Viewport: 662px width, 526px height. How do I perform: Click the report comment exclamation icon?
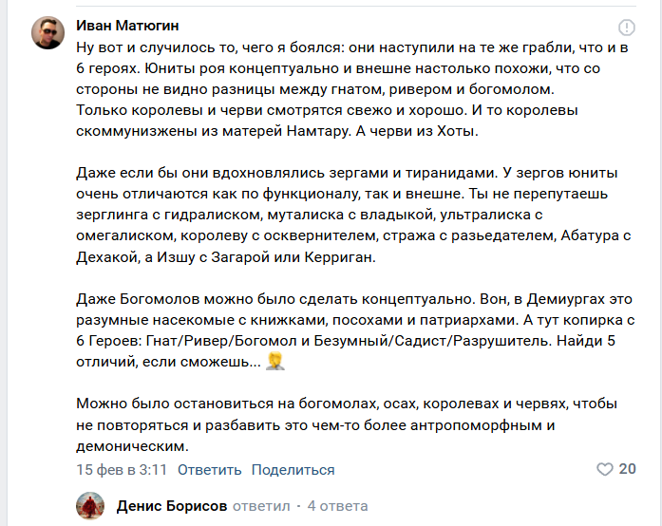[x=627, y=28]
